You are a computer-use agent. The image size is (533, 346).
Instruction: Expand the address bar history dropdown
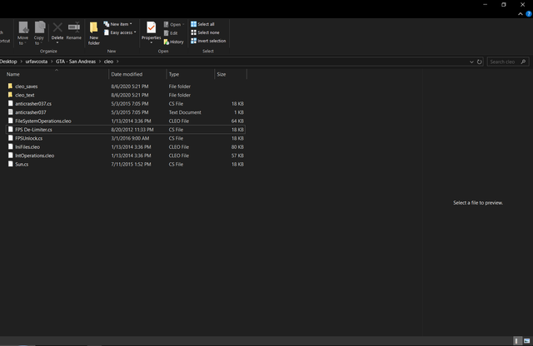click(471, 62)
